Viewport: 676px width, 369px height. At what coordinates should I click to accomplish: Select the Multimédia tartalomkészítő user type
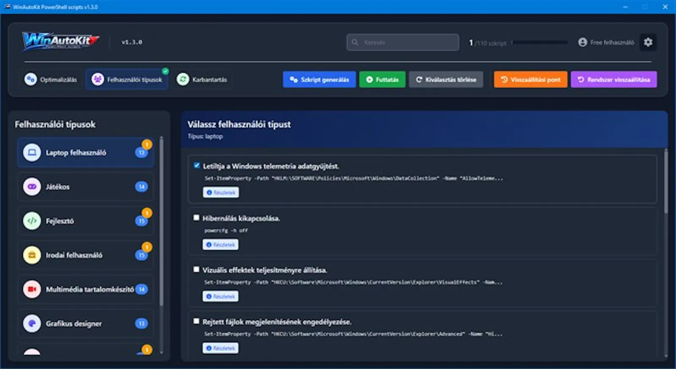click(86, 289)
